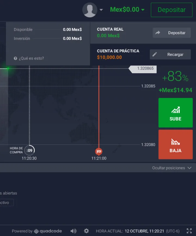Click the 12 OCTUBRE, 11:20:21 current time

(144, 231)
